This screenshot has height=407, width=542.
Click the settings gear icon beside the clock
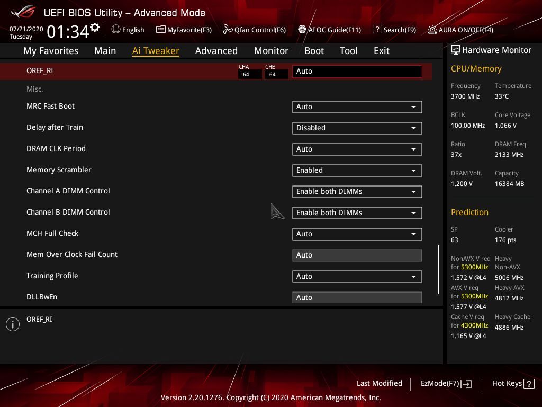95,28
